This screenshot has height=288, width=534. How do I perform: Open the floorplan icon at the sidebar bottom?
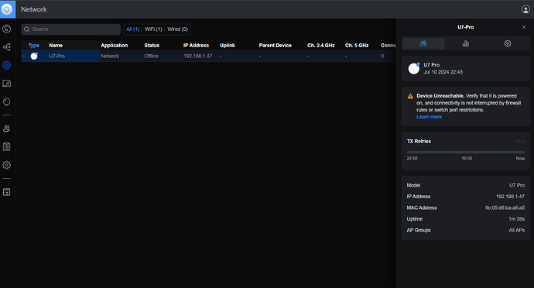[x=6, y=192]
